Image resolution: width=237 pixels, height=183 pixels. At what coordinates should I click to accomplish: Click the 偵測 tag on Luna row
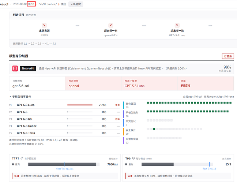click(117, 105)
